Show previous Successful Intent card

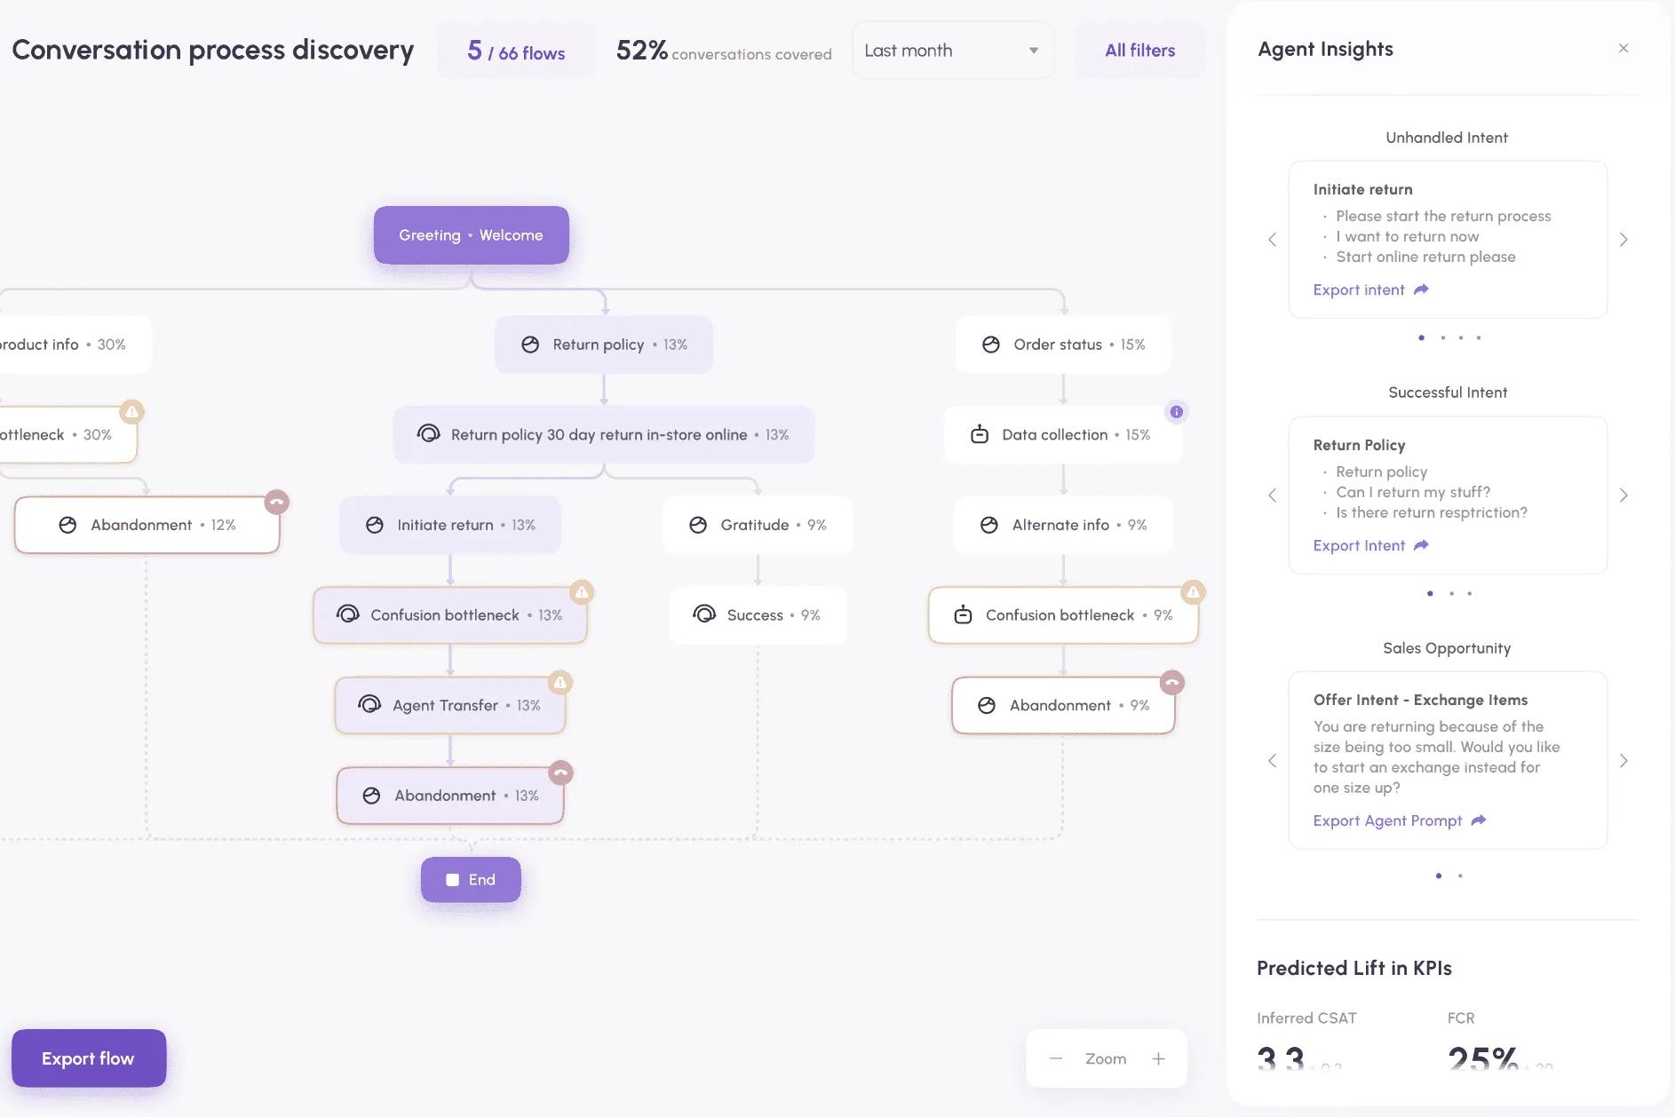coord(1272,495)
